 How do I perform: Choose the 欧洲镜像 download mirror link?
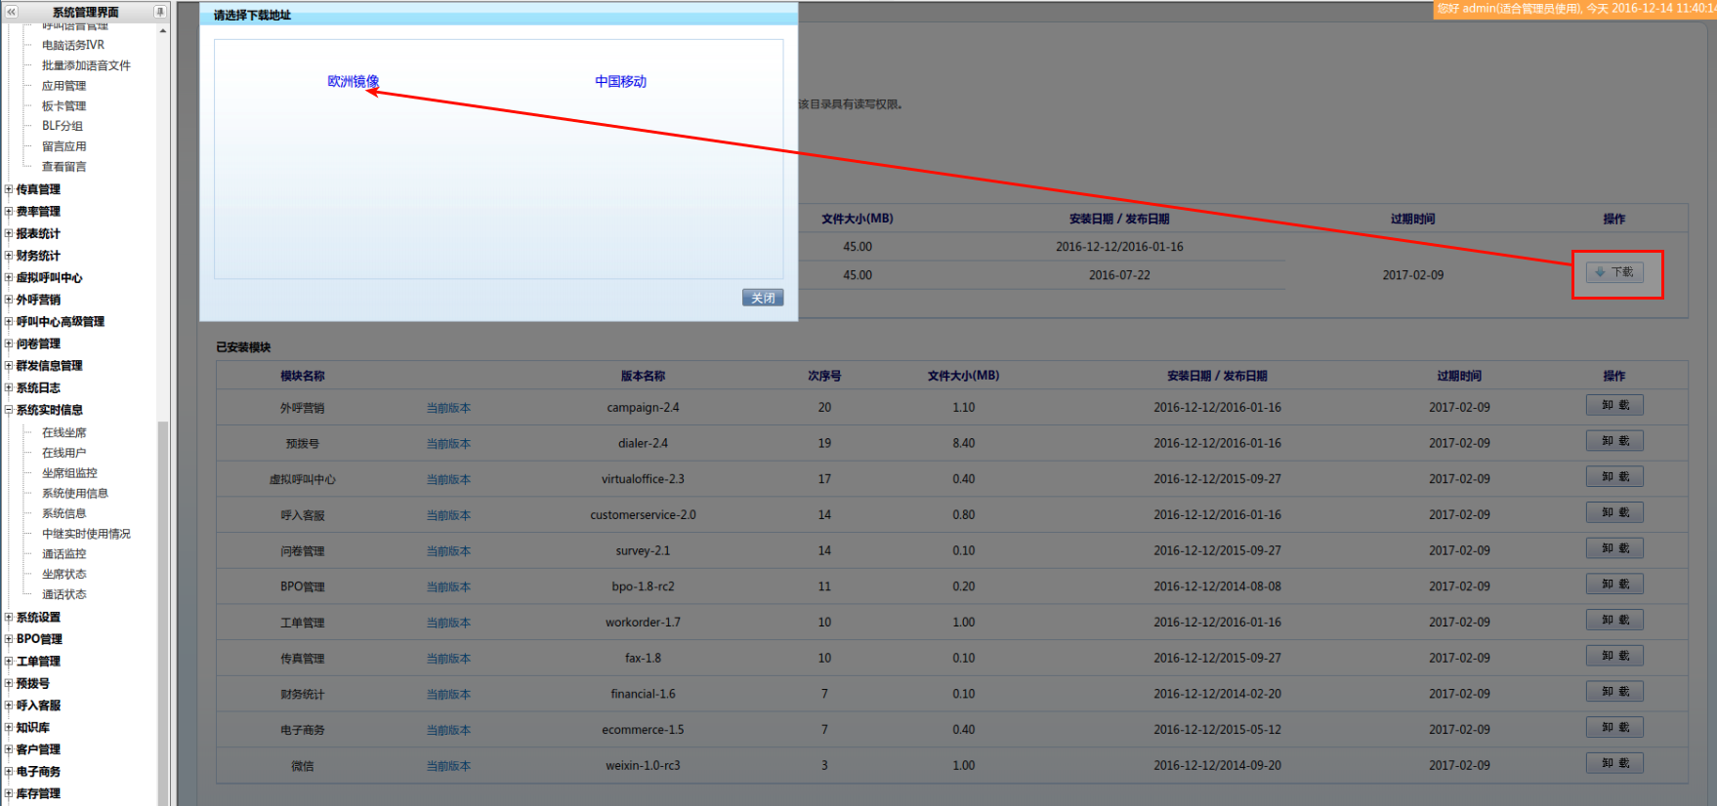[353, 82]
